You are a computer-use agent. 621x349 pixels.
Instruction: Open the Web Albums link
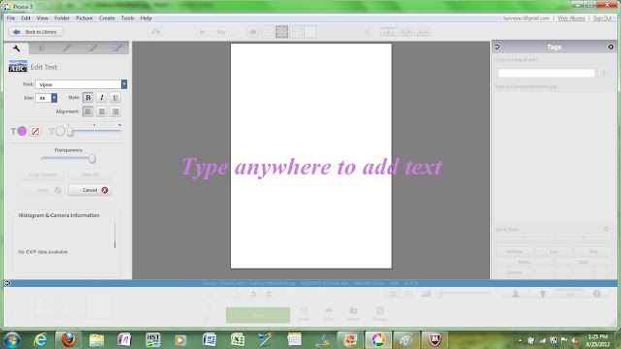tap(572, 18)
